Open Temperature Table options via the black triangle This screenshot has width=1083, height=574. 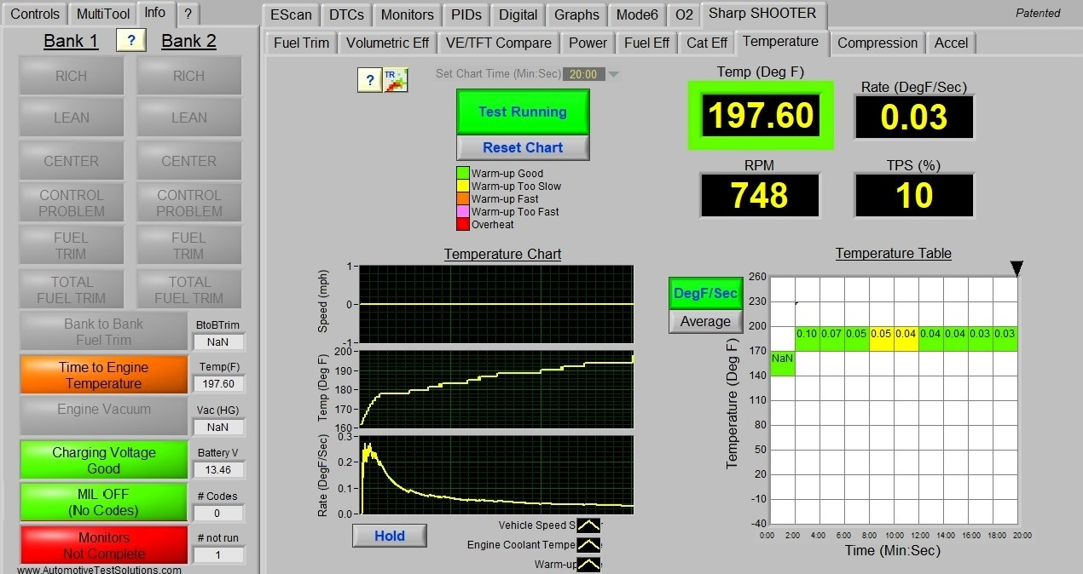point(1016,268)
